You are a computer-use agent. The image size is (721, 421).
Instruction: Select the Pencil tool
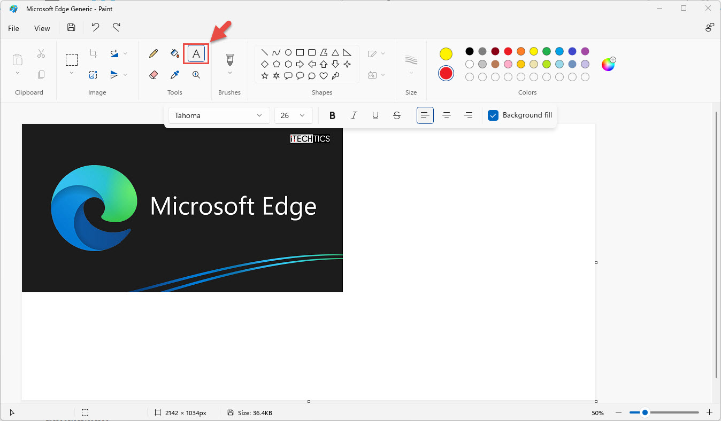pyautogui.click(x=154, y=53)
